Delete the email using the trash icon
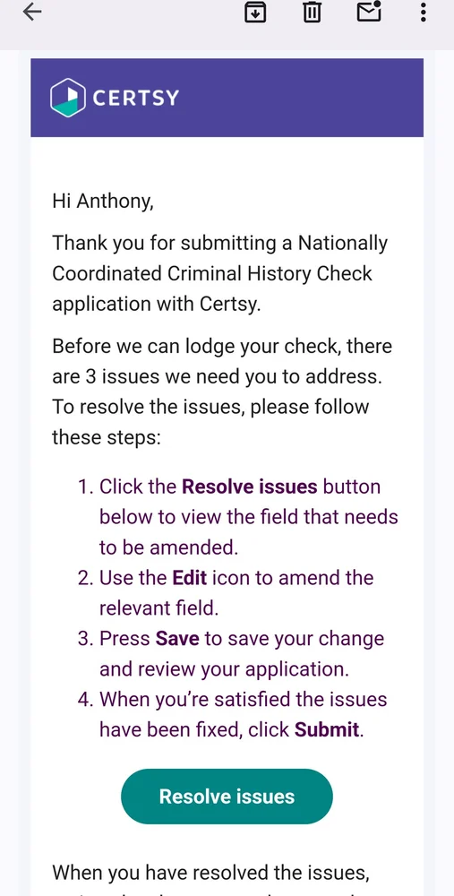 (x=312, y=12)
